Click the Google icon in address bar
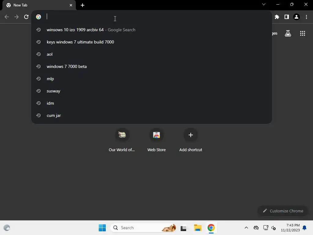Screen dimensions: 313x235 tap(39, 17)
